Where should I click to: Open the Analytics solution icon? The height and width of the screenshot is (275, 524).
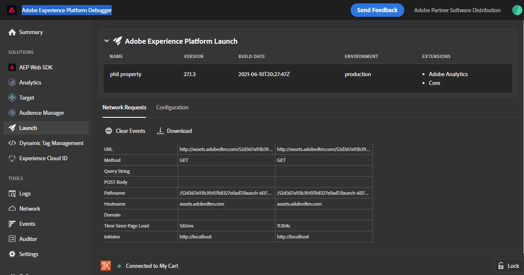(x=12, y=82)
